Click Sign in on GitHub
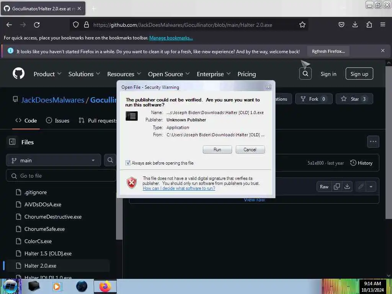The height and width of the screenshot is (294, 392). 328,74
